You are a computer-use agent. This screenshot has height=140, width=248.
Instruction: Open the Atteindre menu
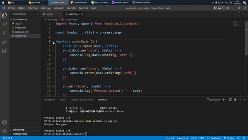click(x=59, y=8)
